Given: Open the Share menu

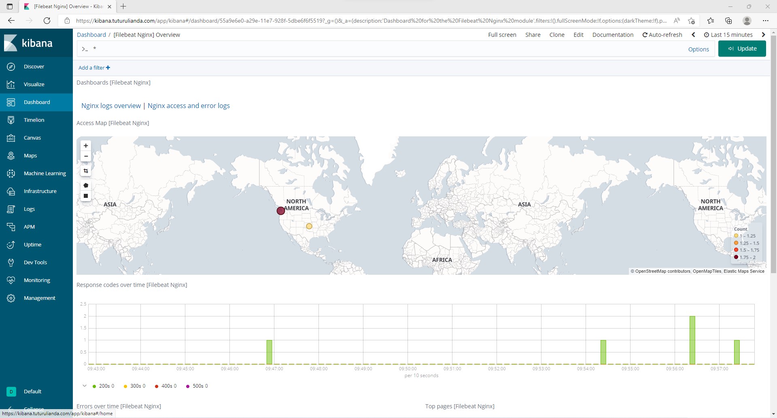Looking at the screenshot, I should pyautogui.click(x=533, y=35).
